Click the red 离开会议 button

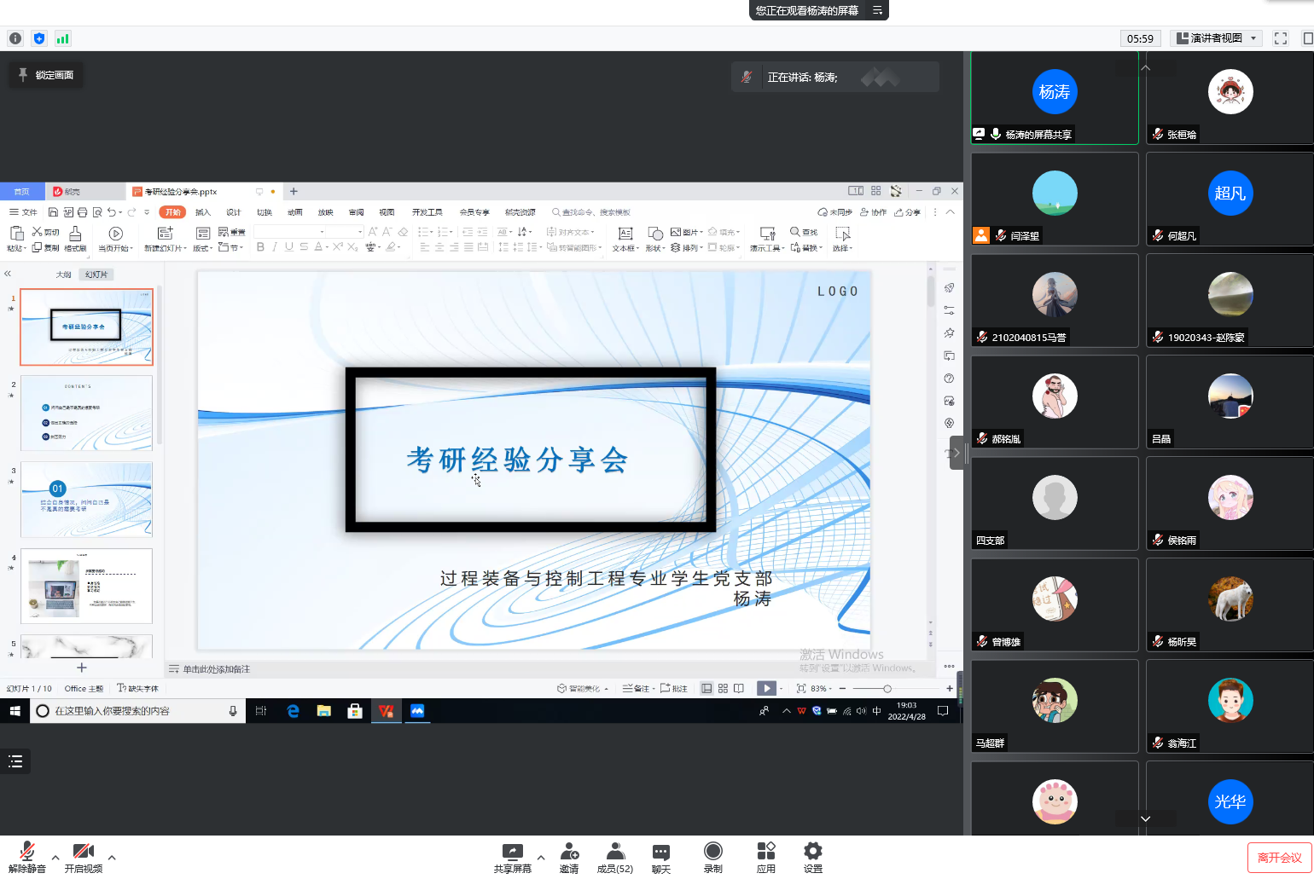point(1279,858)
